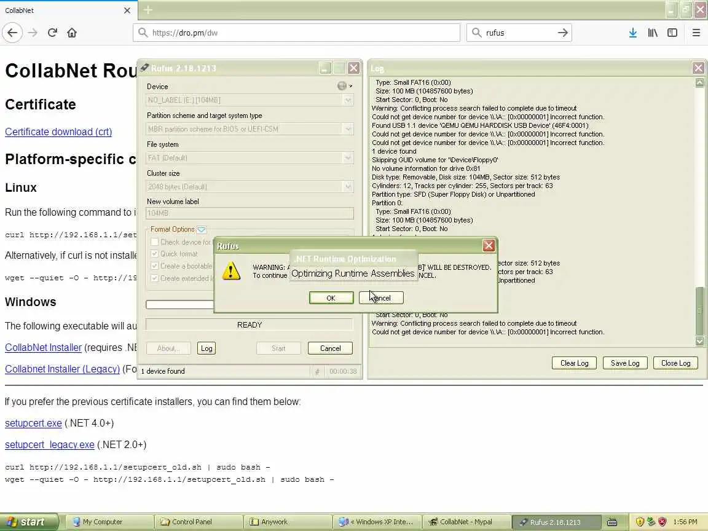
Task: Click the Log scrollbar up arrow
Action: click(x=699, y=82)
